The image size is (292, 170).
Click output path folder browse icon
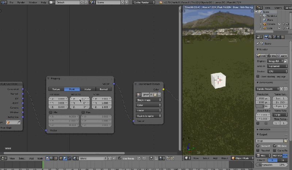285,141
